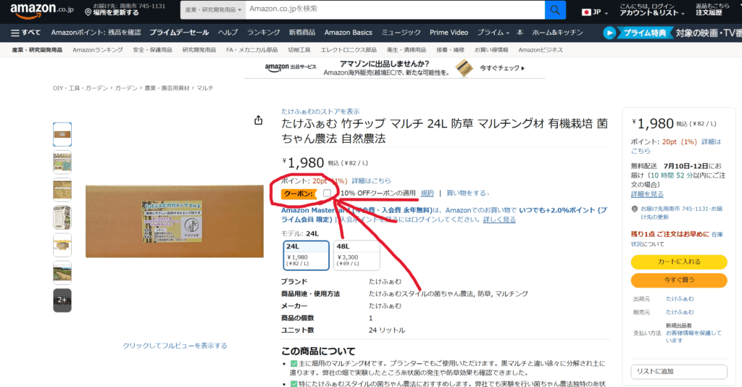The height and width of the screenshot is (387, 742).
Task: Expand the プライム nav dropdown
Action: [x=493, y=33]
